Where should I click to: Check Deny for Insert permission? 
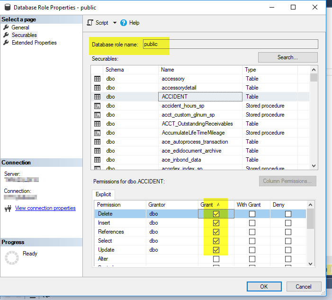[x=288, y=223]
